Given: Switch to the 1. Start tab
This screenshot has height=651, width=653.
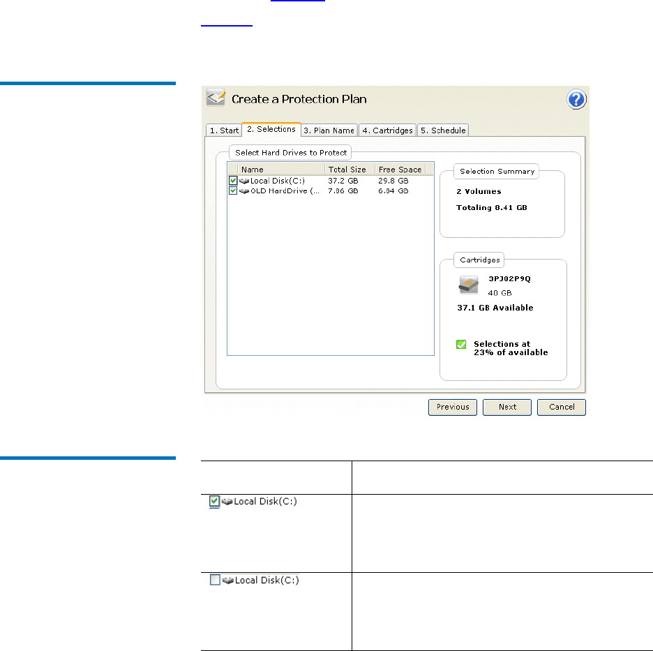Looking at the screenshot, I should pyautogui.click(x=224, y=130).
